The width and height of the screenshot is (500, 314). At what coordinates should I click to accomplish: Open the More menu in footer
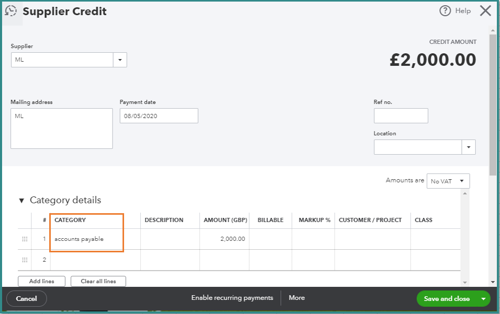(296, 298)
